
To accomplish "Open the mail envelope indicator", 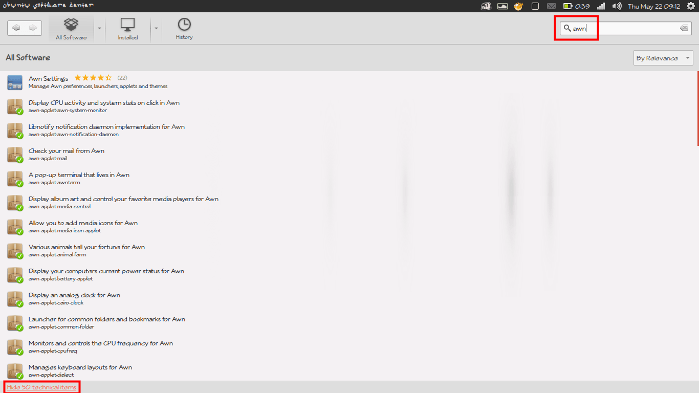I will (x=551, y=6).
